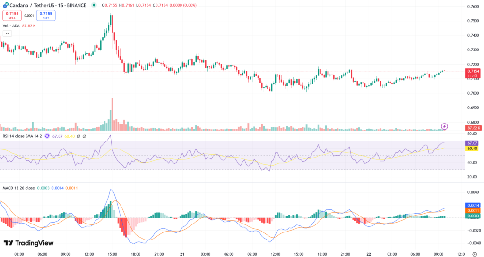Click the green market status dot
This screenshot has height=257, width=484.
[x=94, y=5]
